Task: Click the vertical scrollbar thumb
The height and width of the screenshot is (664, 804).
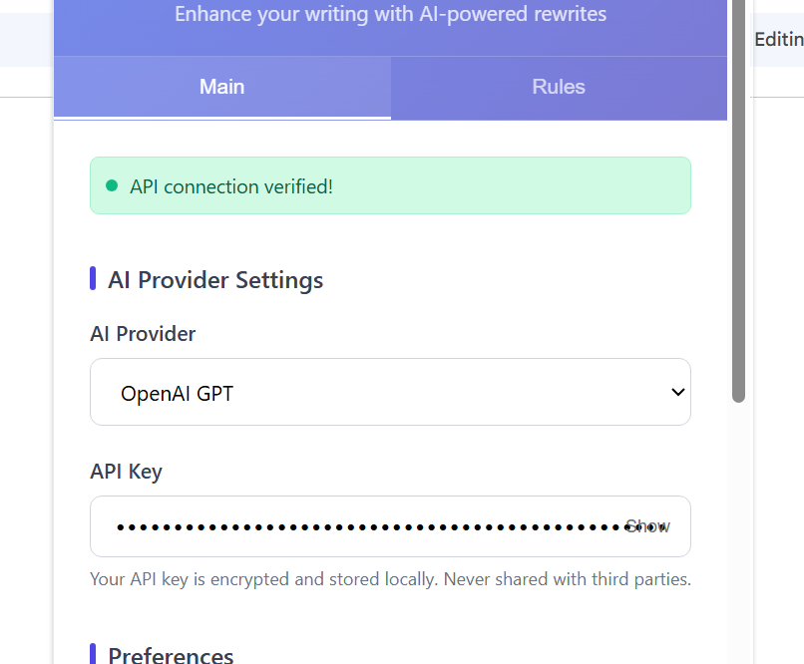Action: [x=738, y=199]
